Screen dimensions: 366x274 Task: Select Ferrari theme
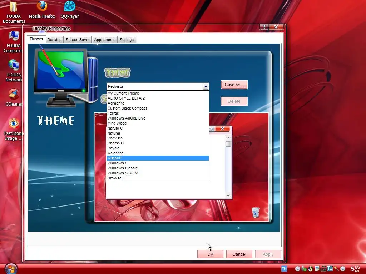[158, 113]
